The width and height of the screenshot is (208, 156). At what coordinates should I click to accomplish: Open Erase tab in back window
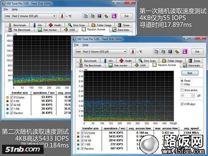[x=124, y=25]
